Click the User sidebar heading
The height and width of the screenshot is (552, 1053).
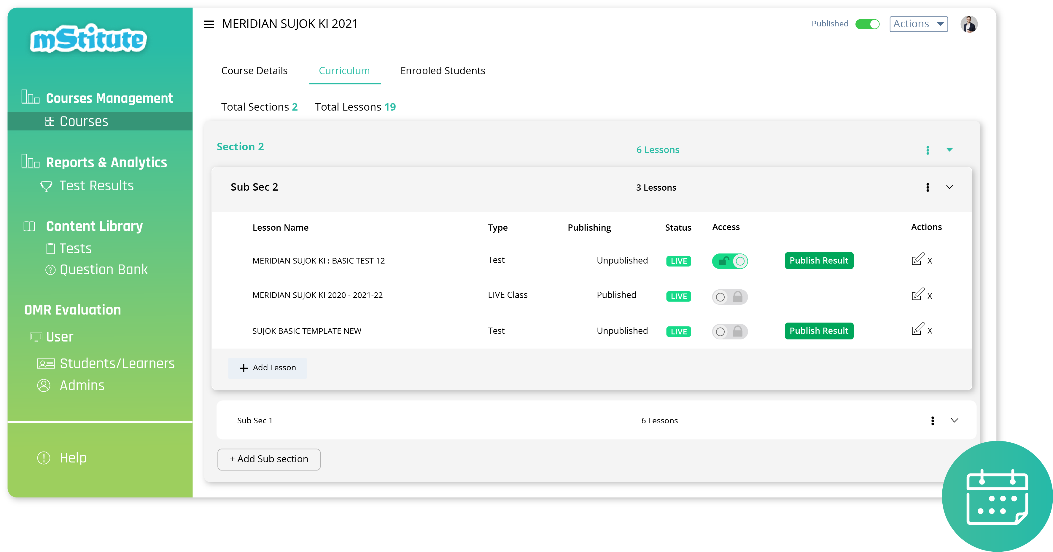(60, 337)
